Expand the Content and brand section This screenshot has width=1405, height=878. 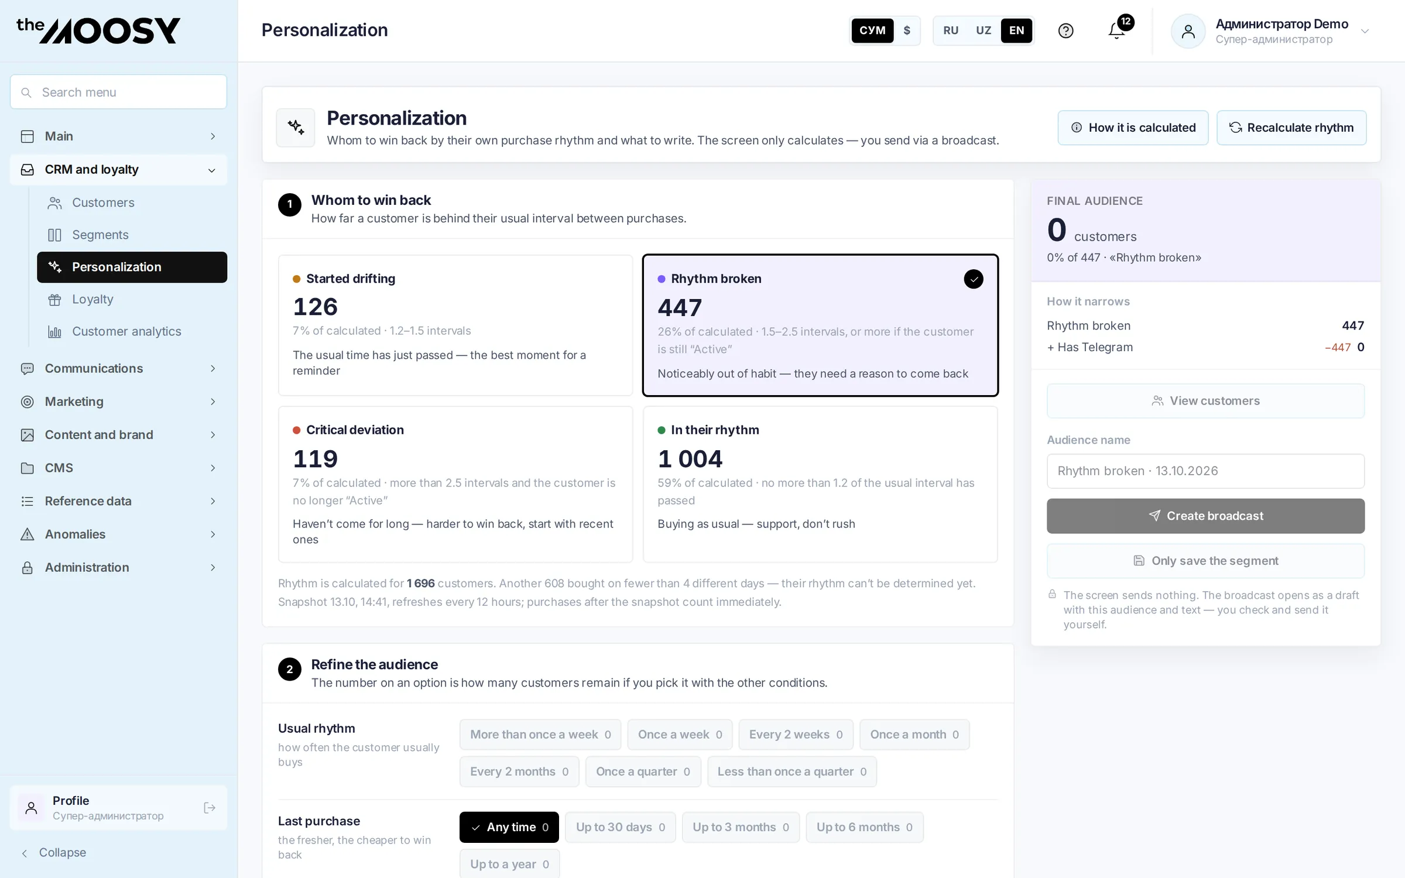[118, 434]
